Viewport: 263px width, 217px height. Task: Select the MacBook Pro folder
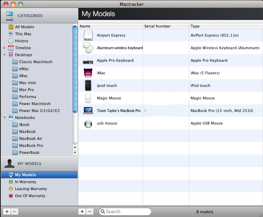(x=28, y=145)
